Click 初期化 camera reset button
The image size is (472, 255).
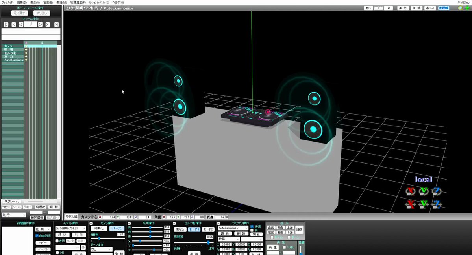tap(99, 229)
